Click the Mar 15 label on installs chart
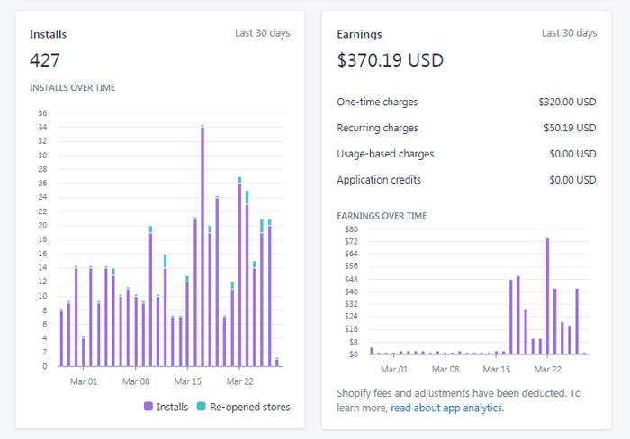Viewport: 630px width, 439px height. [x=187, y=381]
